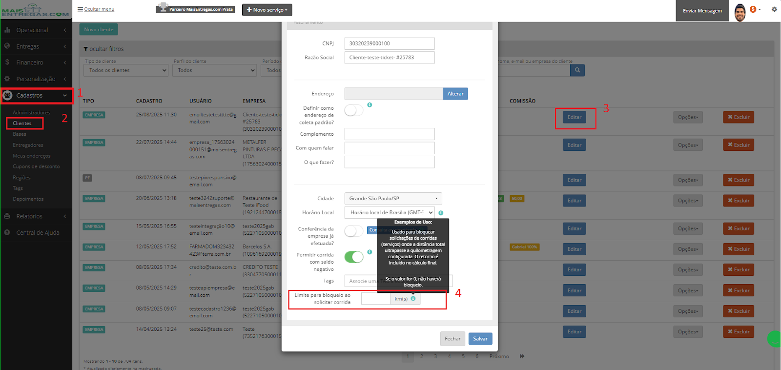Click the km limit input field
This screenshot has height=370, width=781.
pyautogui.click(x=376, y=299)
